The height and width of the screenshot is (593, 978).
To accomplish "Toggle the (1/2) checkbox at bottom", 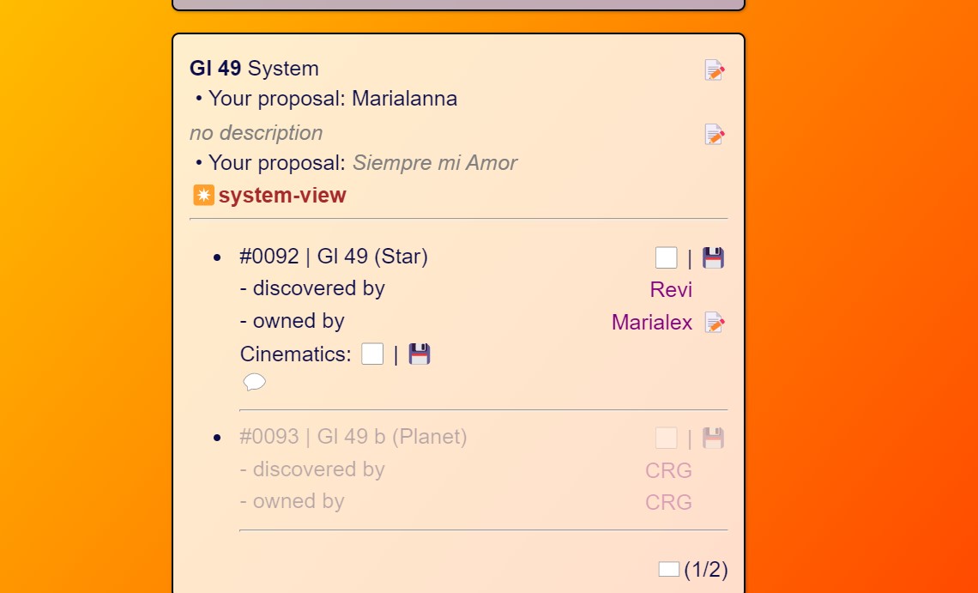I will point(668,569).
